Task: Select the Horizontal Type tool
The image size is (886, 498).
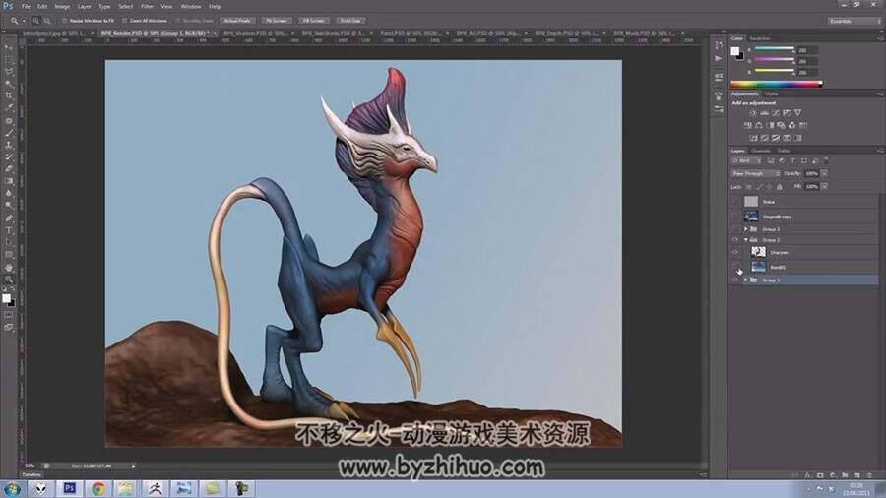Action: click(9, 230)
